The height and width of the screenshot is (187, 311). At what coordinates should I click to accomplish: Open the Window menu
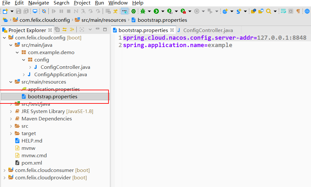point(118,3)
